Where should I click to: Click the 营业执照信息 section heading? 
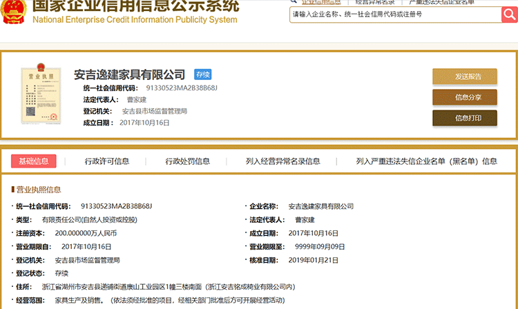pos(39,190)
